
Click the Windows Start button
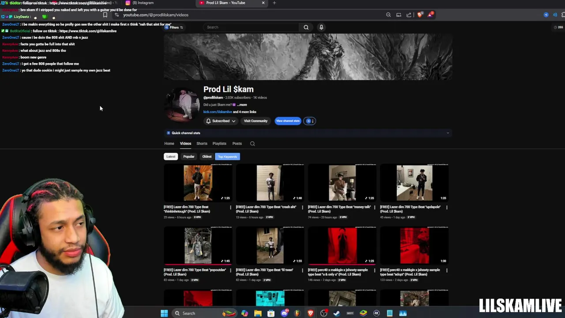(x=164, y=313)
